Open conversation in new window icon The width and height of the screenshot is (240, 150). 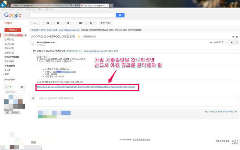point(237,37)
